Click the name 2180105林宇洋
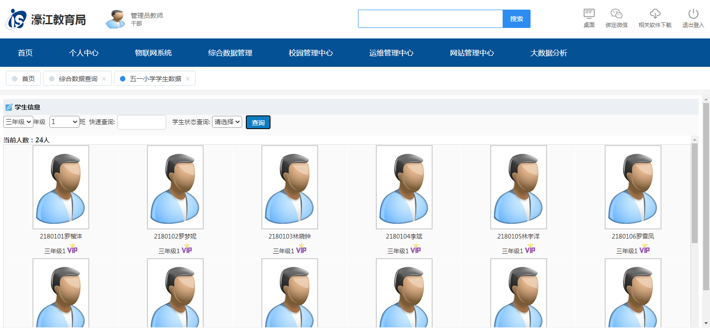This screenshot has width=710, height=331. tap(519, 236)
